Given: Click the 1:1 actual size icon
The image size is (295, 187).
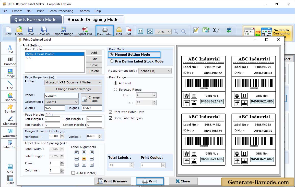Looking at the screenshot, I should [x=140, y=31].
